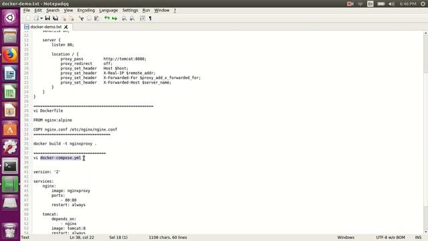This screenshot has width=428, height=241.
Task: Save the document with the floppy icon
Action: [47, 18]
